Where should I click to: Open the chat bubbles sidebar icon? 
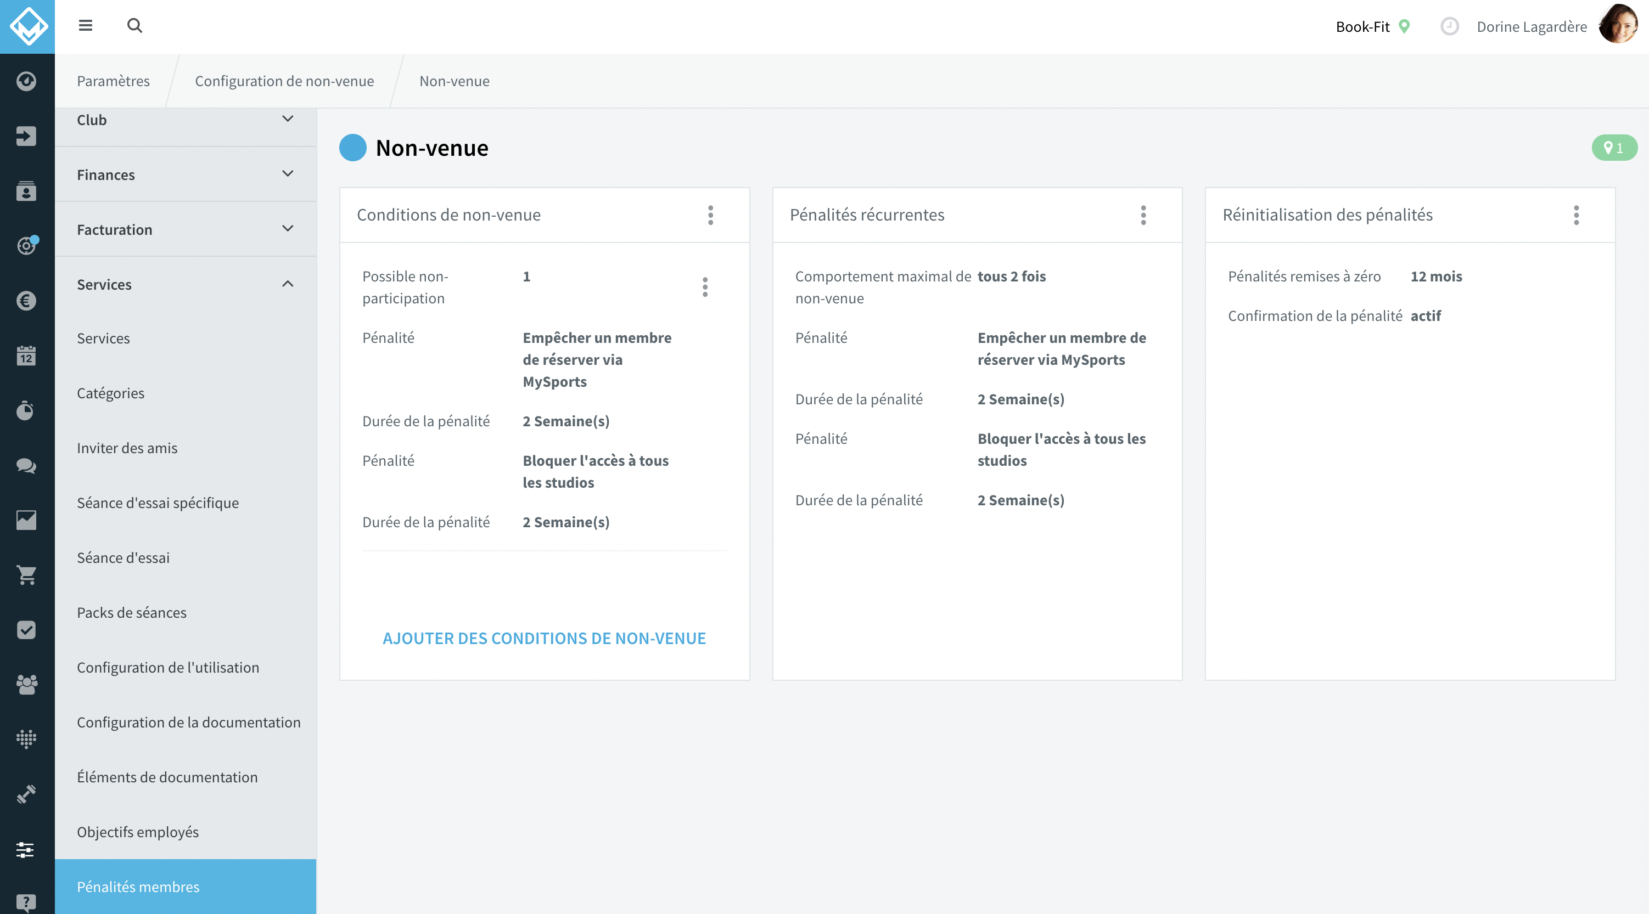coord(26,466)
